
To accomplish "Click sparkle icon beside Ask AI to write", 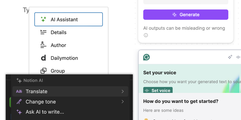I will point(19,112).
